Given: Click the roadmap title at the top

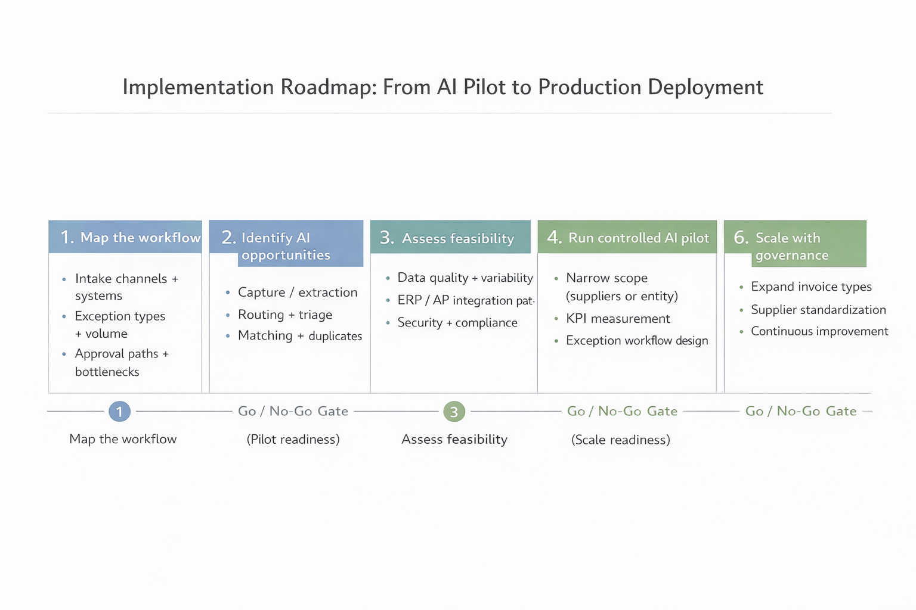Looking at the screenshot, I should [442, 87].
